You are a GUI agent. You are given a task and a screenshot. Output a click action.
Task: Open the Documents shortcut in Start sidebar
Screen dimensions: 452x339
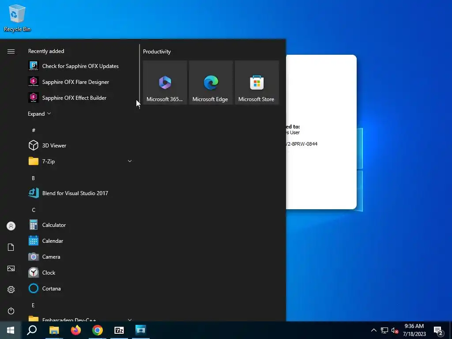pyautogui.click(x=11, y=247)
